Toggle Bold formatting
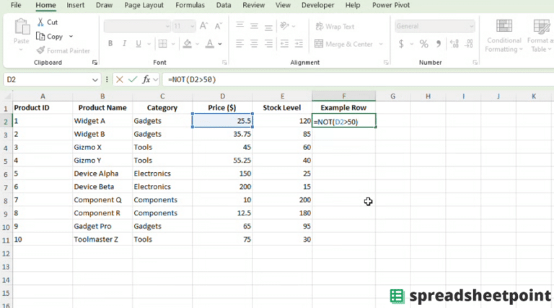The image size is (554, 308). 110,44
